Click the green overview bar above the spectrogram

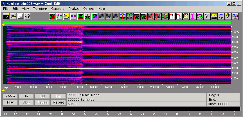[x=117, y=22]
